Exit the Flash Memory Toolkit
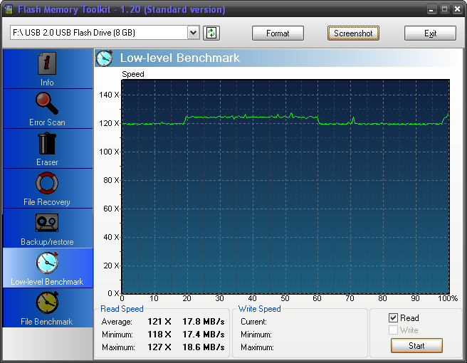Screen dimensions: 467x363 coord(430,33)
